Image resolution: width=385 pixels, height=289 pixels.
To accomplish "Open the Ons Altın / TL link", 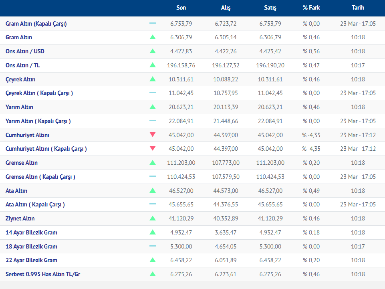I will 23,65.
